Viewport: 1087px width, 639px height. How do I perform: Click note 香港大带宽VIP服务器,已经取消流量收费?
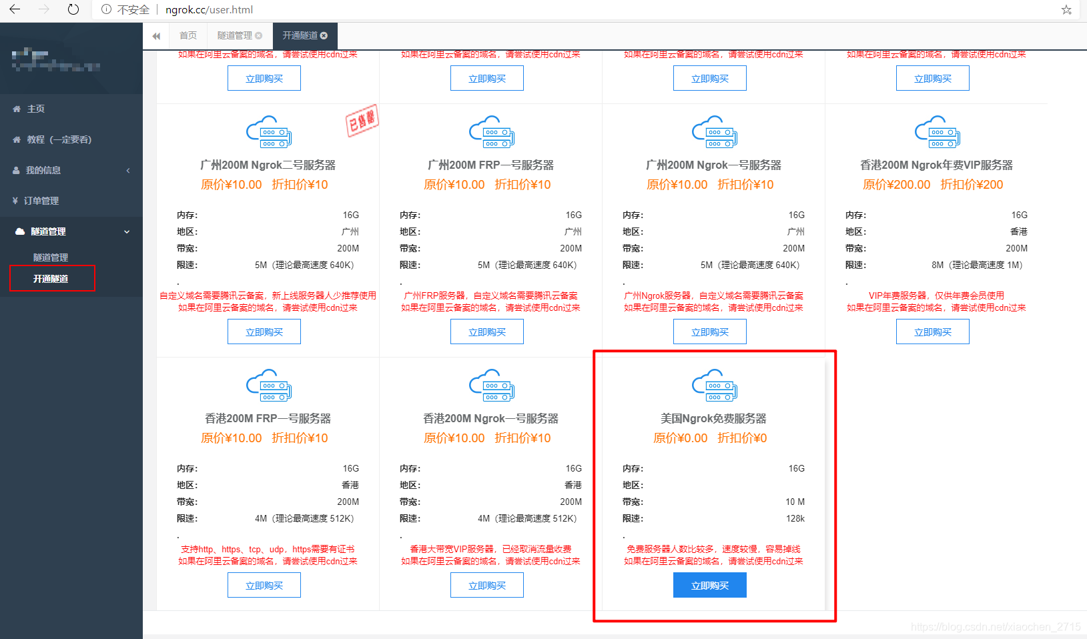pos(490,549)
